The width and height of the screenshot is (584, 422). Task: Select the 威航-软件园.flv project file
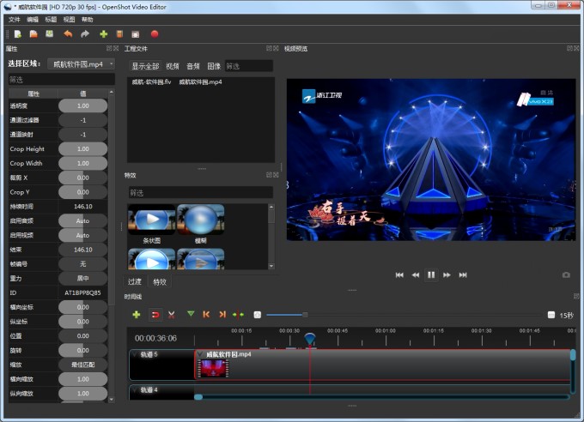click(x=151, y=82)
